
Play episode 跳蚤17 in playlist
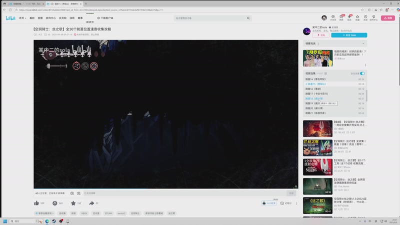334,94
